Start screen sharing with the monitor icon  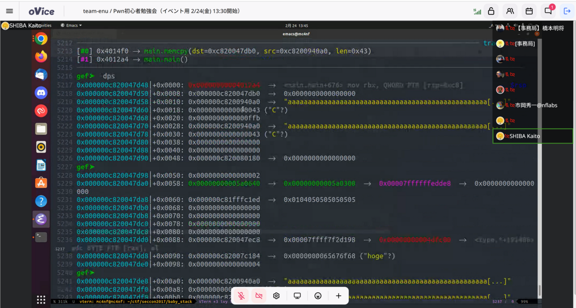297,296
